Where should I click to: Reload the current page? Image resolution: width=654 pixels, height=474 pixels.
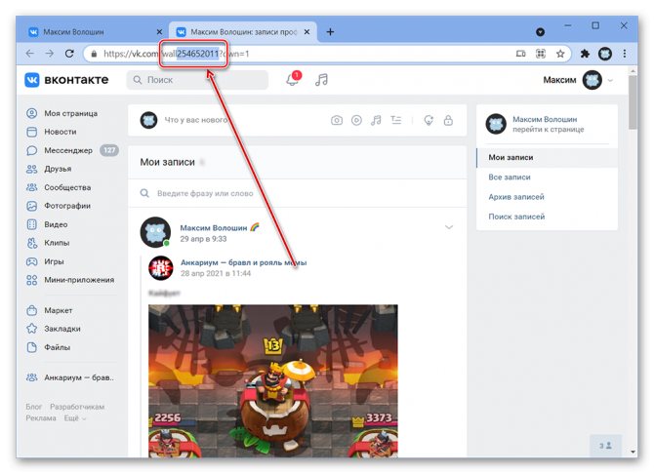click(69, 54)
